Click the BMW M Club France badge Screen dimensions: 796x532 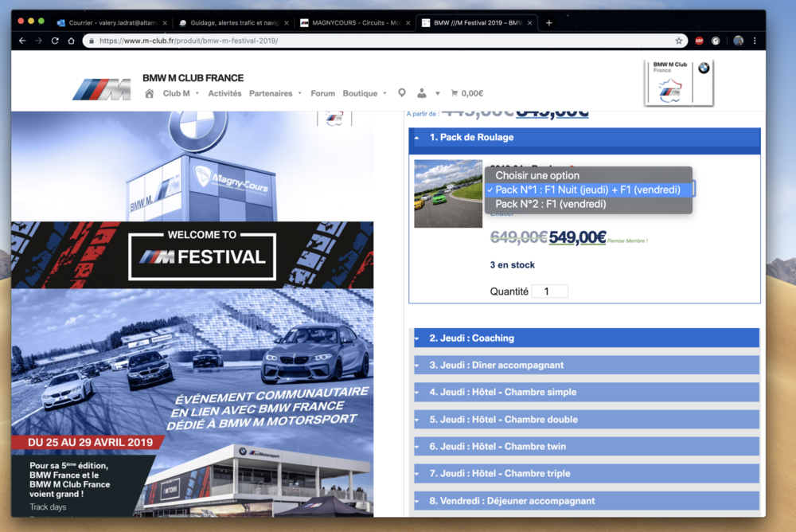click(x=679, y=83)
